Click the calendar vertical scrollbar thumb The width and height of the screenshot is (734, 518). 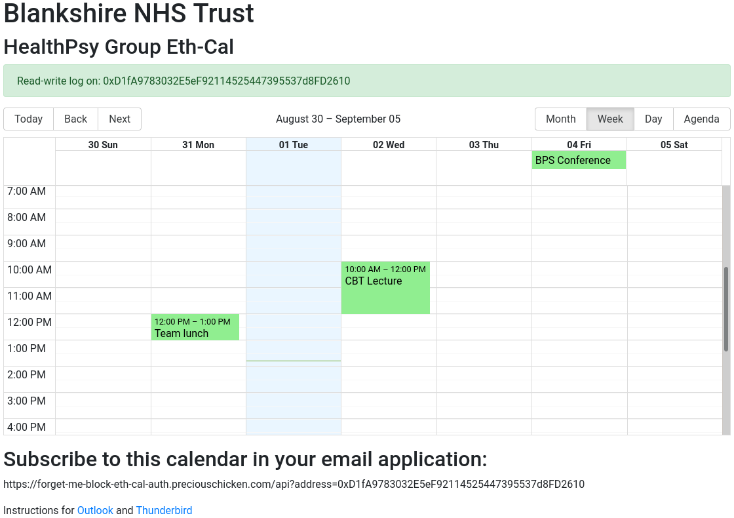(x=726, y=309)
